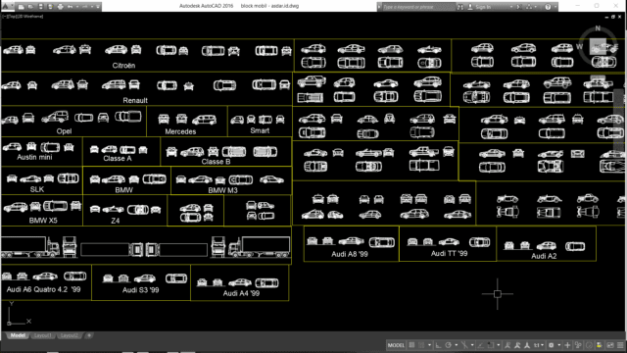
Task: Select the "Classe B" text label
Action: click(x=216, y=161)
